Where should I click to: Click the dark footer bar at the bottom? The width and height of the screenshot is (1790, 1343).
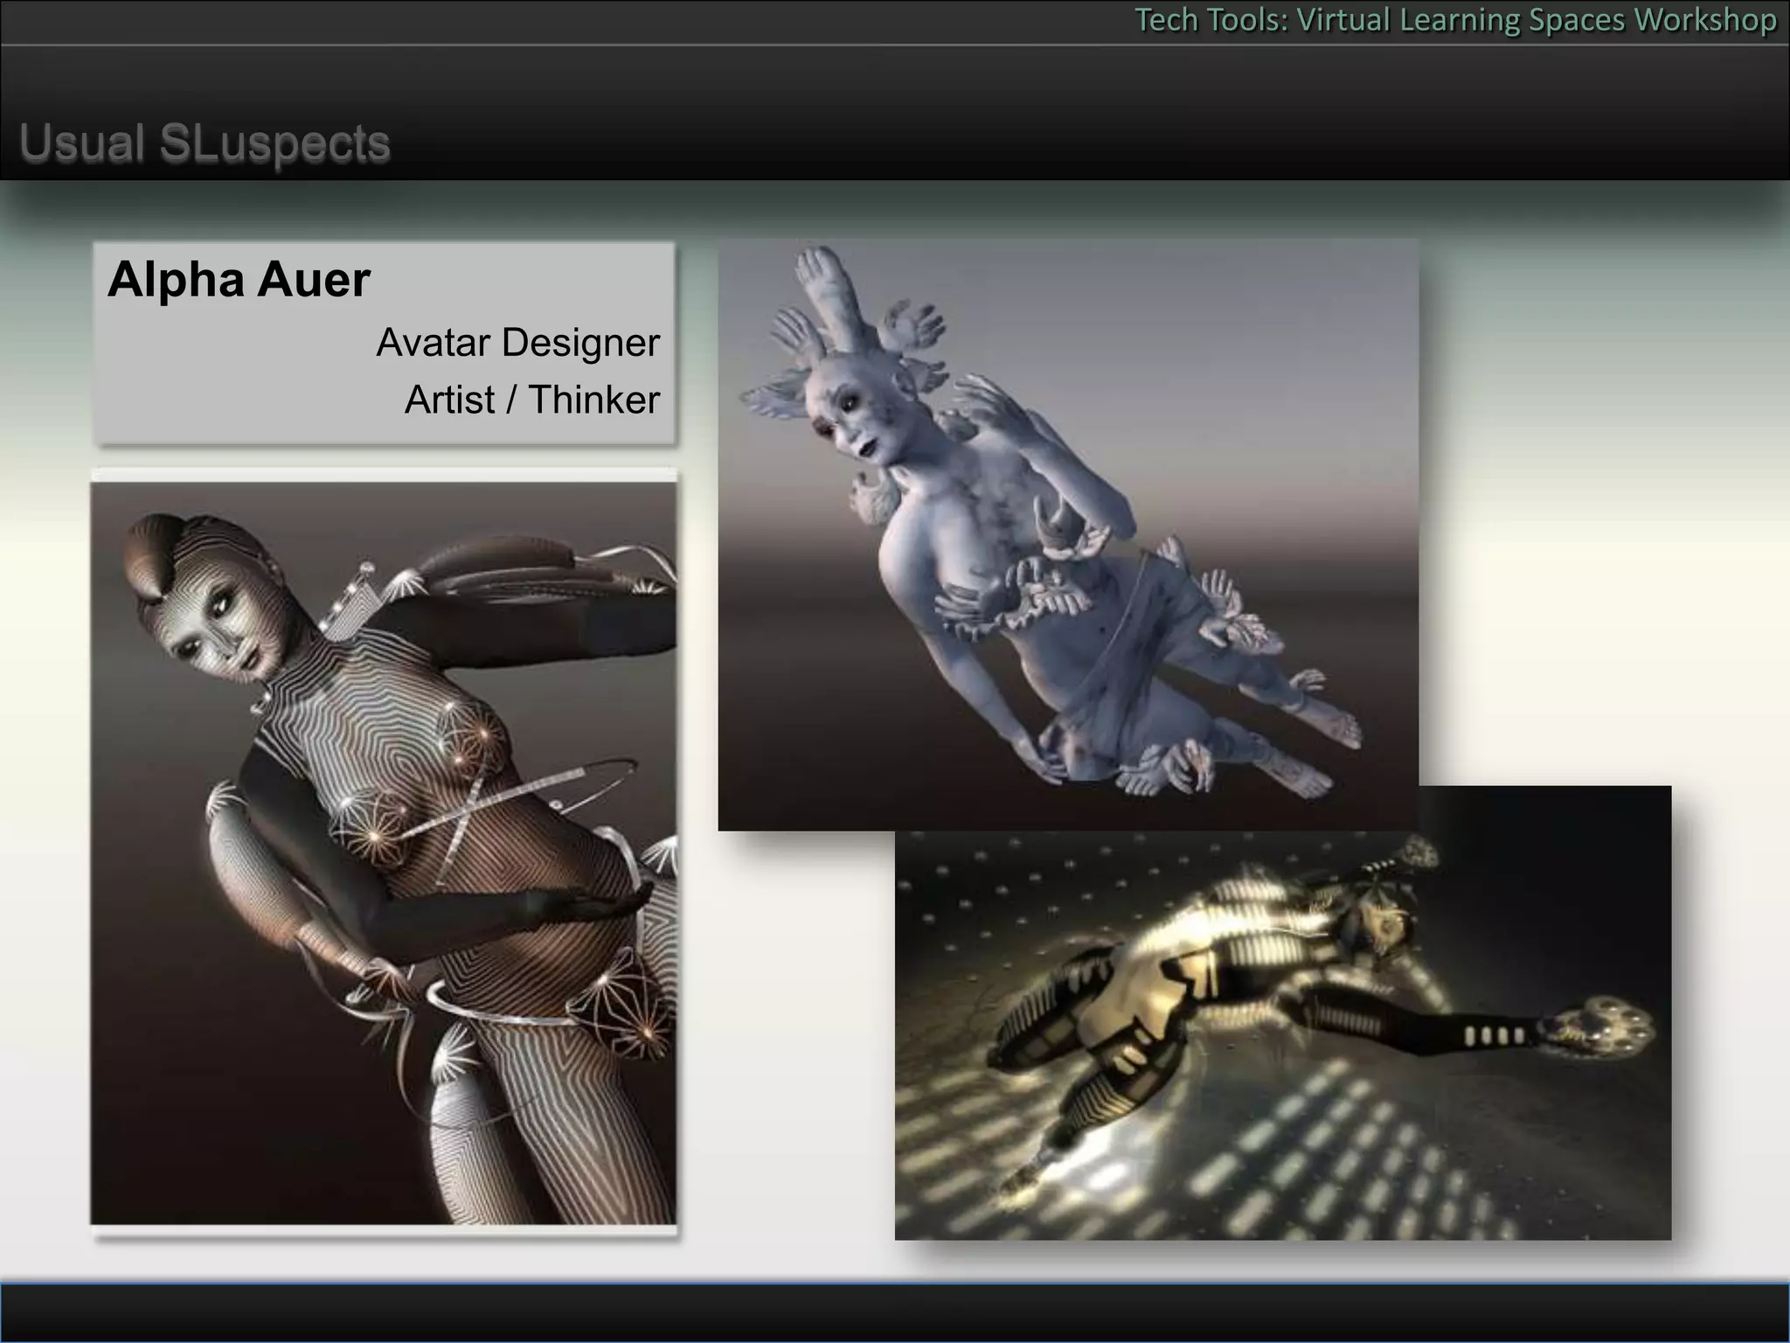pyautogui.click(x=895, y=1312)
